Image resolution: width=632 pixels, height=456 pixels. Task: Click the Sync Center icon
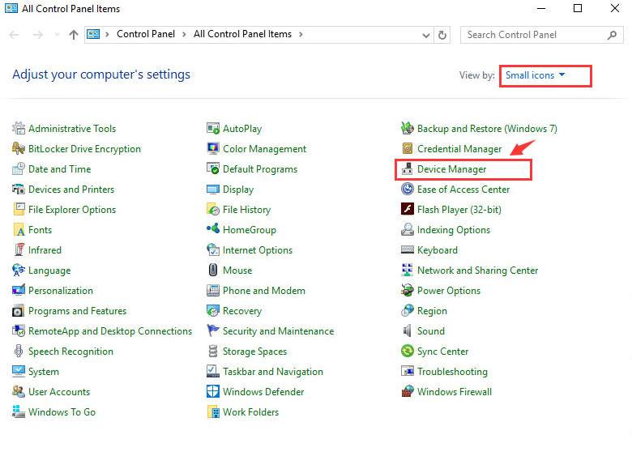(x=408, y=352)
